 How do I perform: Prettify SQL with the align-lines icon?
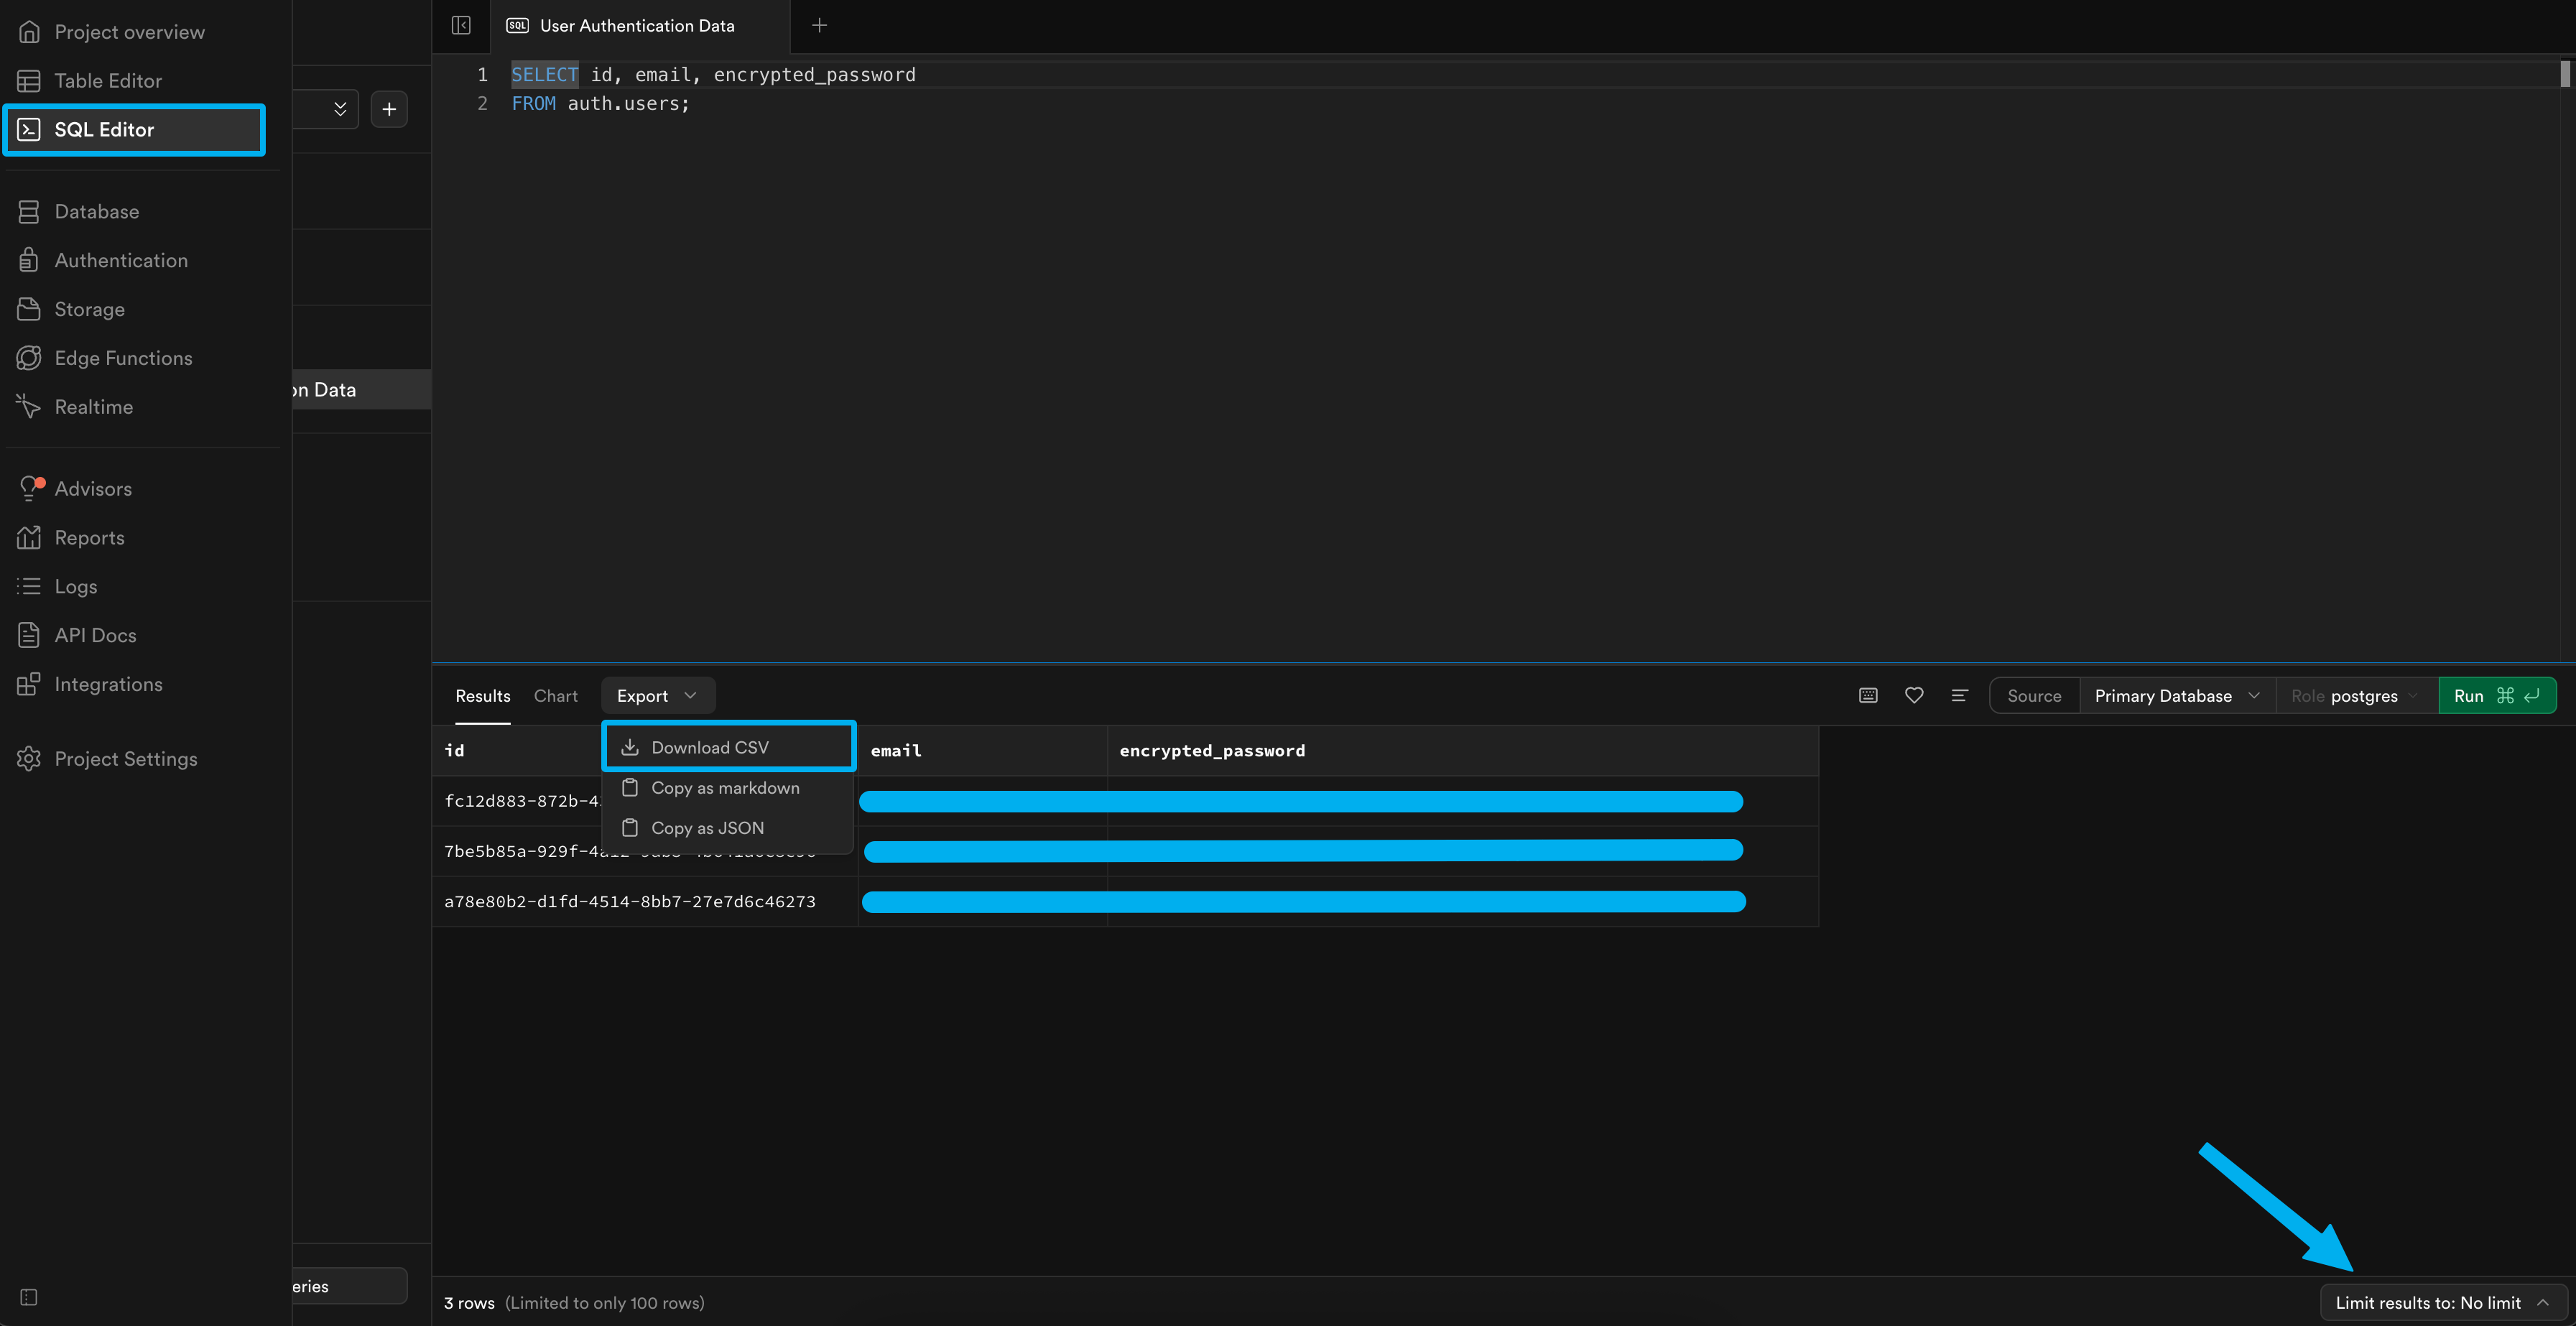click(x=1960, y=696)
